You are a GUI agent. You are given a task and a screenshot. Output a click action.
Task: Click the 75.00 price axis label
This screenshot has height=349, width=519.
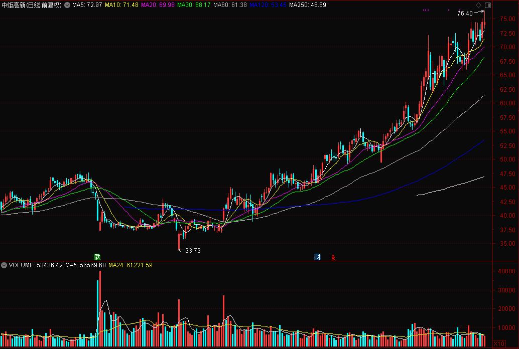point(507,19)
